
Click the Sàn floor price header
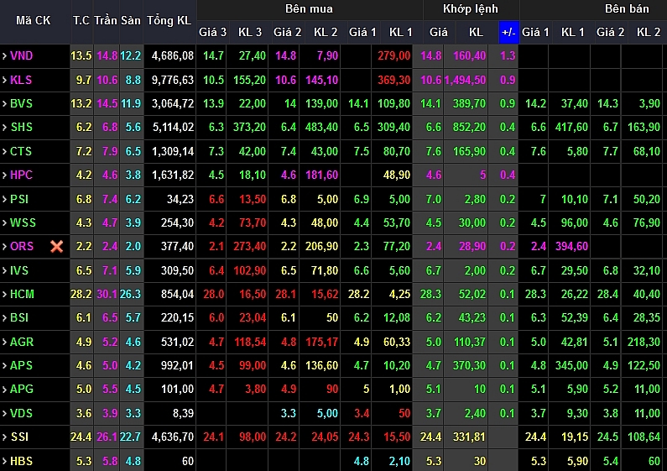click(x=131, y=20)
